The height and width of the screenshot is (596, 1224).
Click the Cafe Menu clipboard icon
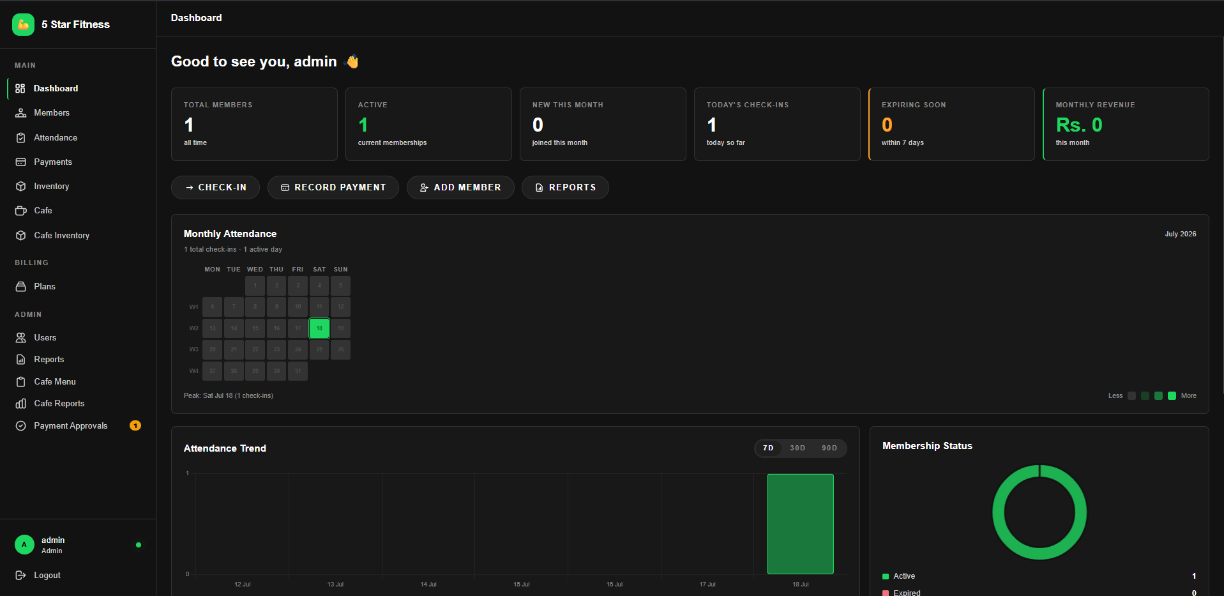pos(20,381)
